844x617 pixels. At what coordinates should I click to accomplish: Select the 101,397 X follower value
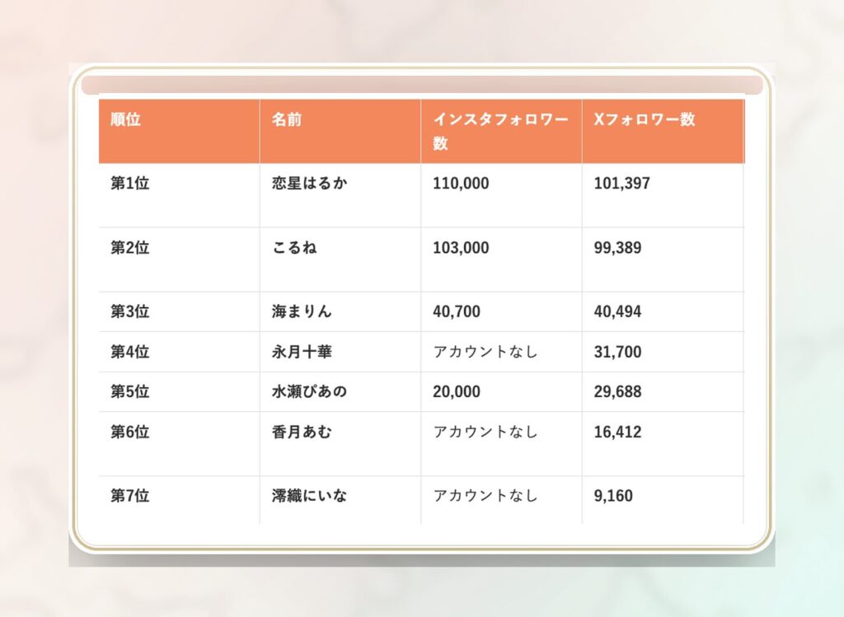point(621,184)
